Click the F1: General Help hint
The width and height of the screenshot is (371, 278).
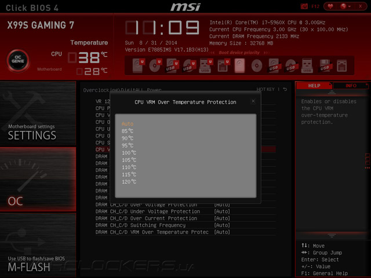(x=325, y=273)
